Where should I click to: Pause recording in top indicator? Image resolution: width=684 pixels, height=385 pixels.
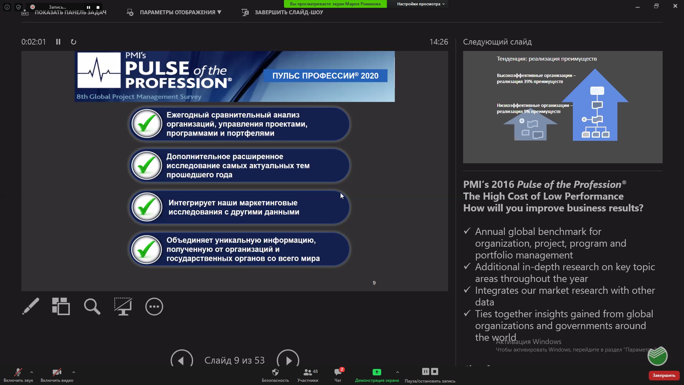[x=88, y=7]
